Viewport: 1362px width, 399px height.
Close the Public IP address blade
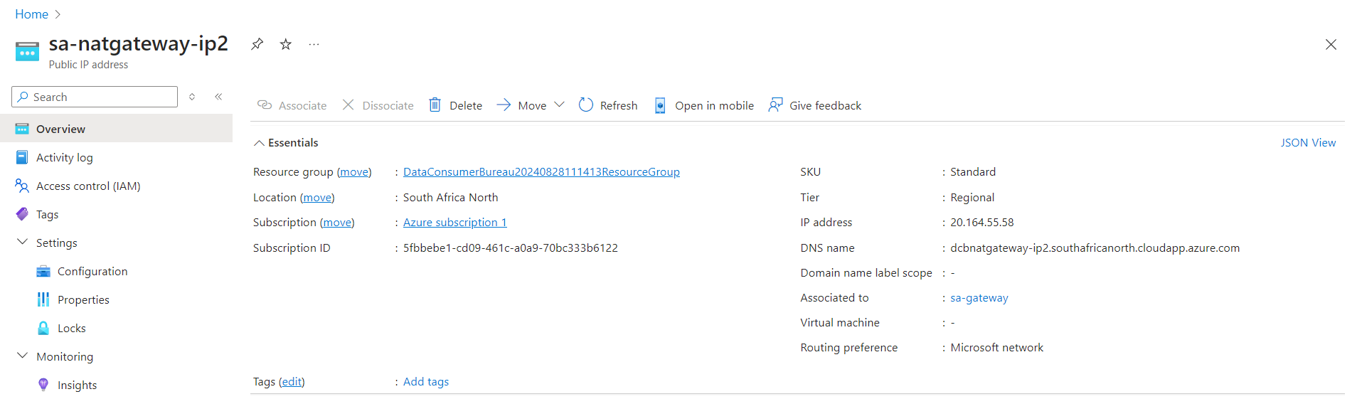(x=1331, y=45)
